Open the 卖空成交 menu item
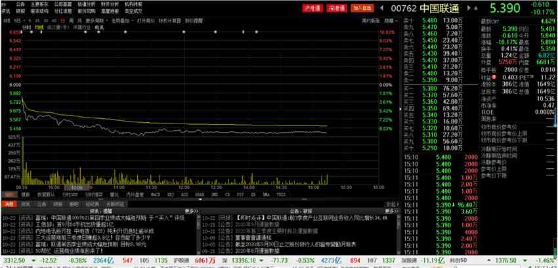558x268 pixels. pyautogui.click(x=133, y=11)
